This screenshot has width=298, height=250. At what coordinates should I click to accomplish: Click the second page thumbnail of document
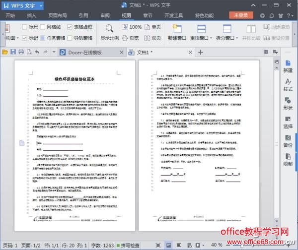(x=199, y=146)
